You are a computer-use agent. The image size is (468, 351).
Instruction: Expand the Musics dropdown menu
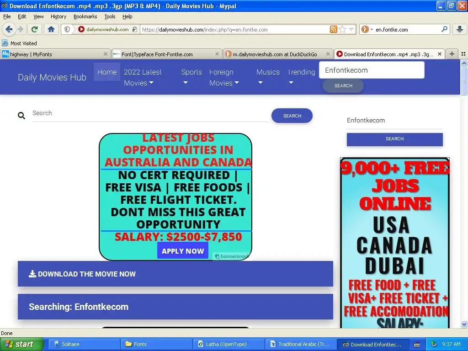268,77
